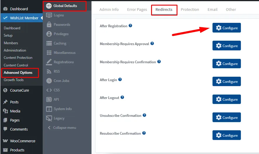
Task: Click help icon beside Resubscribe Confirmation
Action: click(x=144, y=133)
